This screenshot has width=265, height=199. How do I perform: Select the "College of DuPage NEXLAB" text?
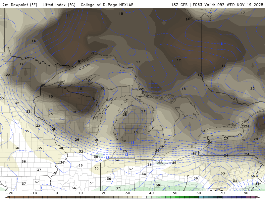tap(107, 5)
